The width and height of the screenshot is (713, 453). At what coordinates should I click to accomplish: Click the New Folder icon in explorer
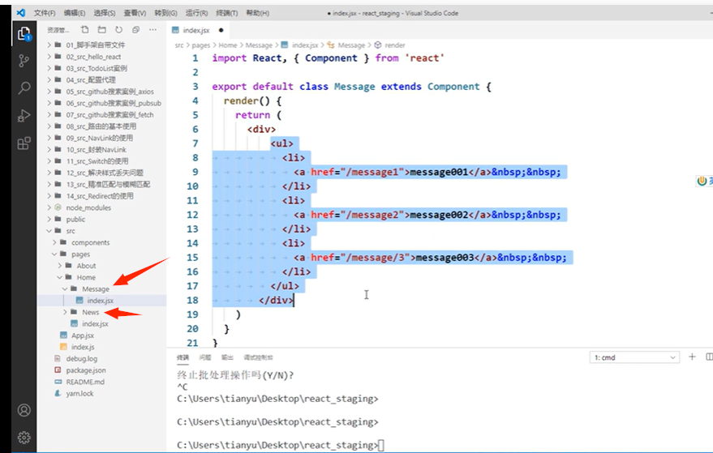(102, 29)
